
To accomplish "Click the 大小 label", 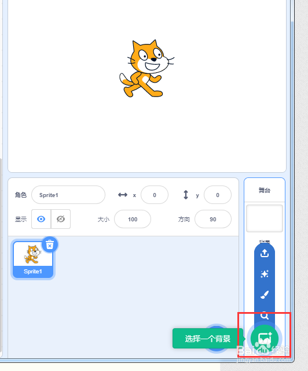I will (104, 220).
